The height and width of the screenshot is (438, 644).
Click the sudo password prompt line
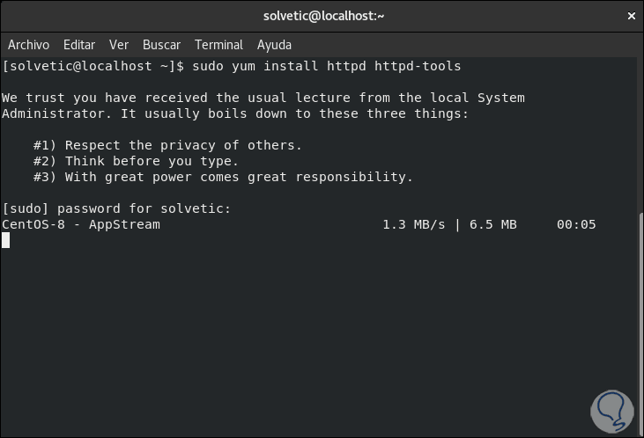point(116,208)
